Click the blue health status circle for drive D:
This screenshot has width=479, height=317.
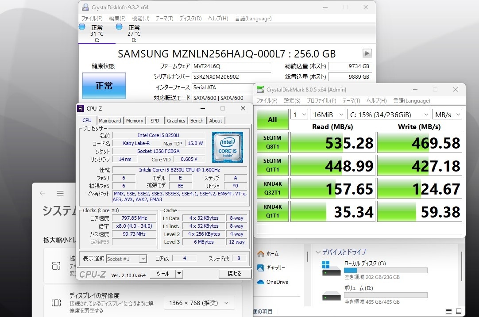pyautogui.click(x=119, y=27)
